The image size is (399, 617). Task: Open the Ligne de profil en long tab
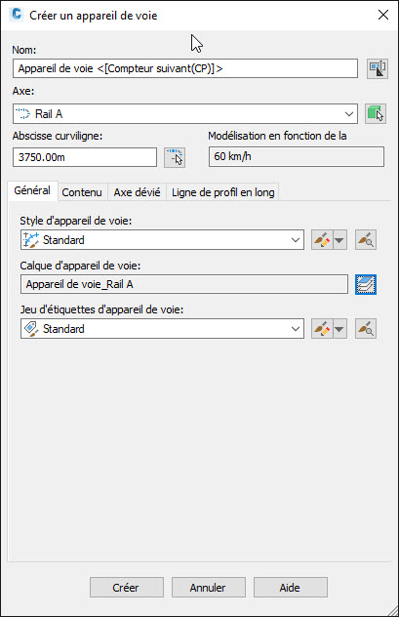(222, 192)
